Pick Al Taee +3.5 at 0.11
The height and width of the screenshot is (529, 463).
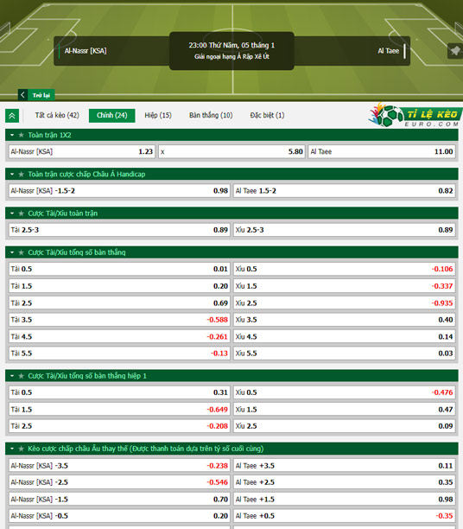[345, 466]
